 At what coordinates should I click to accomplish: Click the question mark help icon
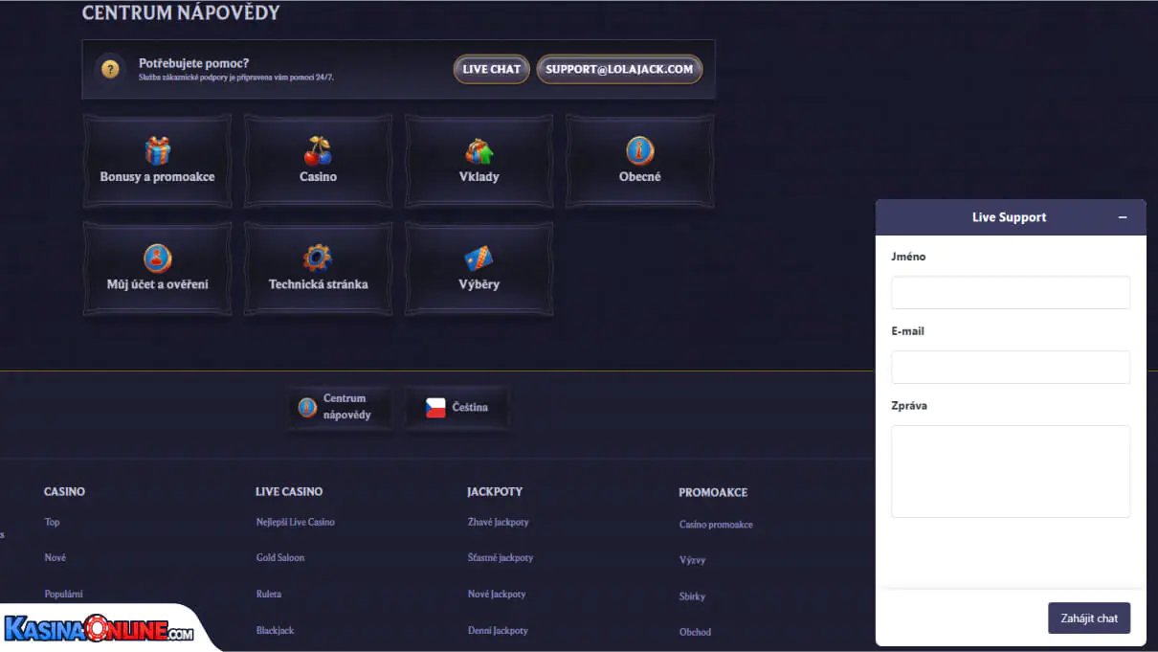click(111, 69)
